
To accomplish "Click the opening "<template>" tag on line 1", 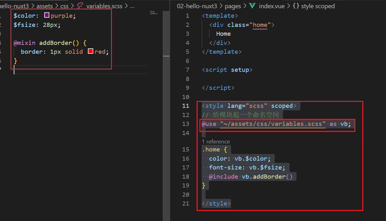I will click(220, 16).
